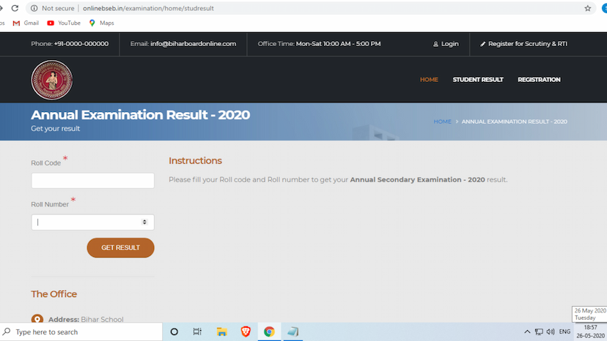Image resolution: width=607 pixels, height=341 pixels.
Task: Open Cortana circle icon on taskbar
Action: pos(174,331)
